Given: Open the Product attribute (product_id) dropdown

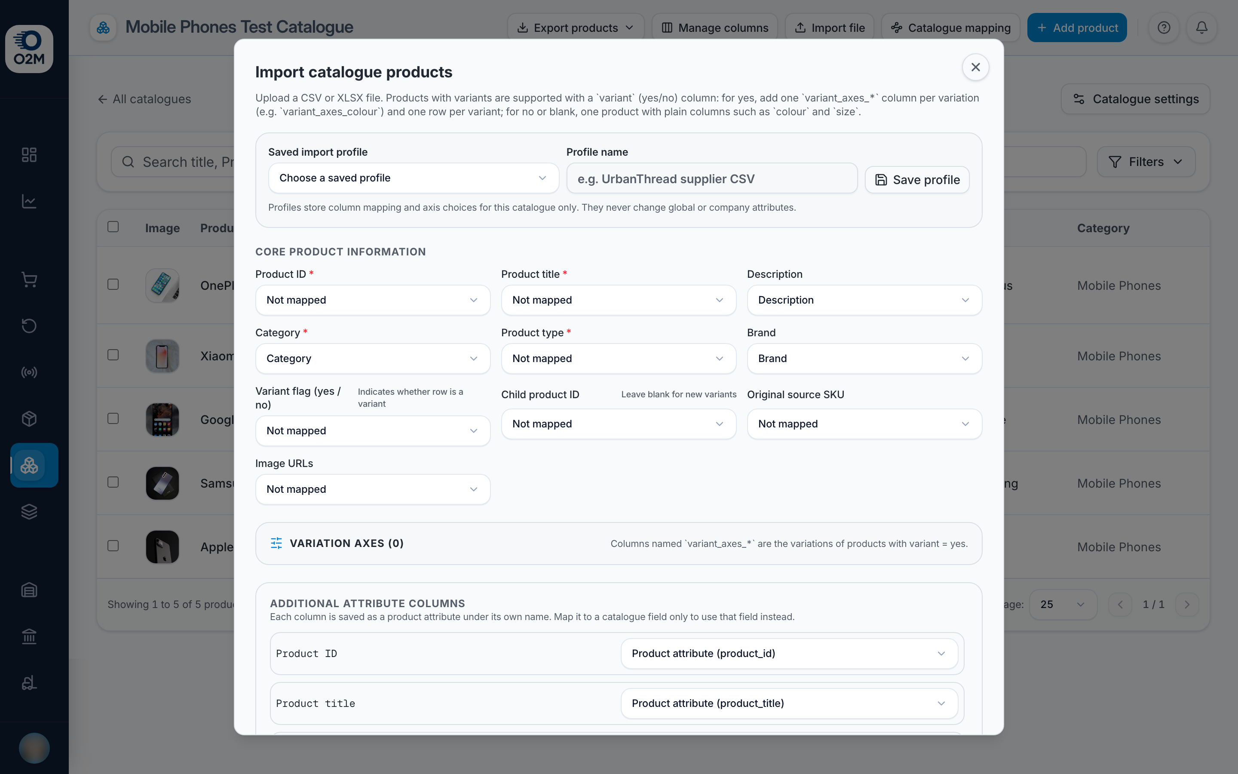Looking at the screenshot, I should click(789, 654).
